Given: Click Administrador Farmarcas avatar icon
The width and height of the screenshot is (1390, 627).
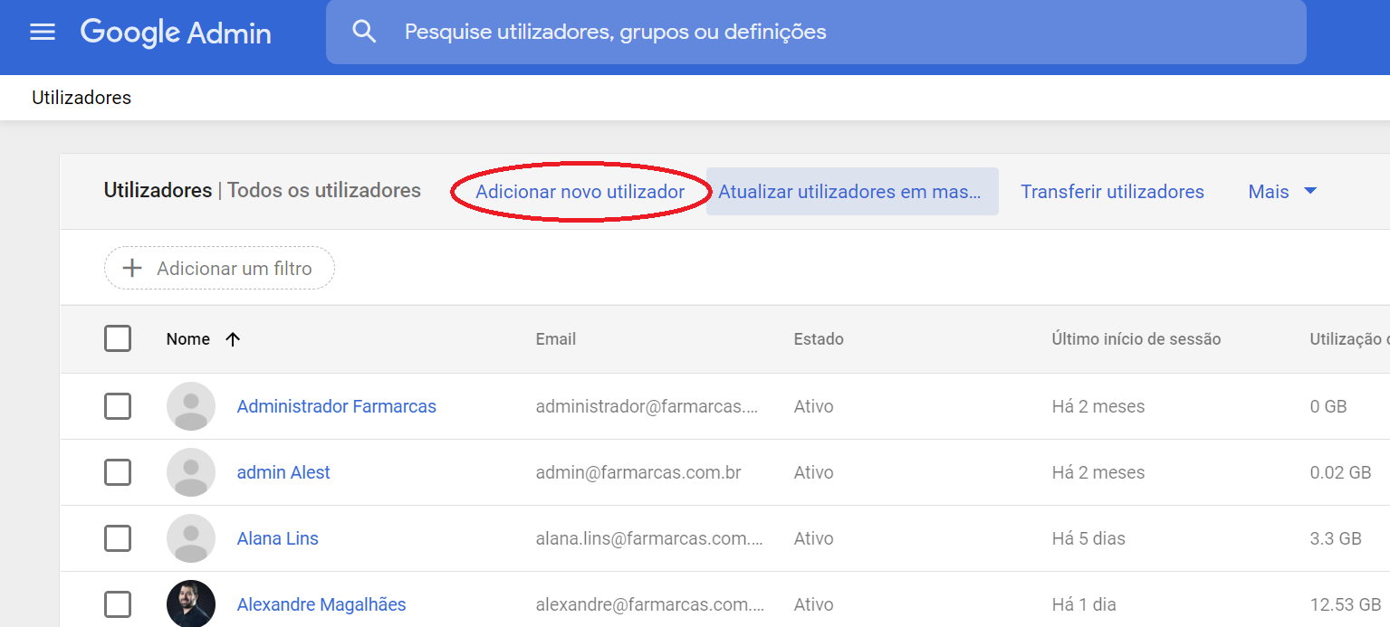Looking at the screenshot, I should pyautogui.click(x=191, y=406).
